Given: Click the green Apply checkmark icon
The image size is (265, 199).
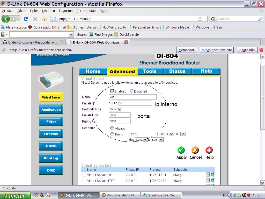Looking at the screenshot, I should [181, 150].
